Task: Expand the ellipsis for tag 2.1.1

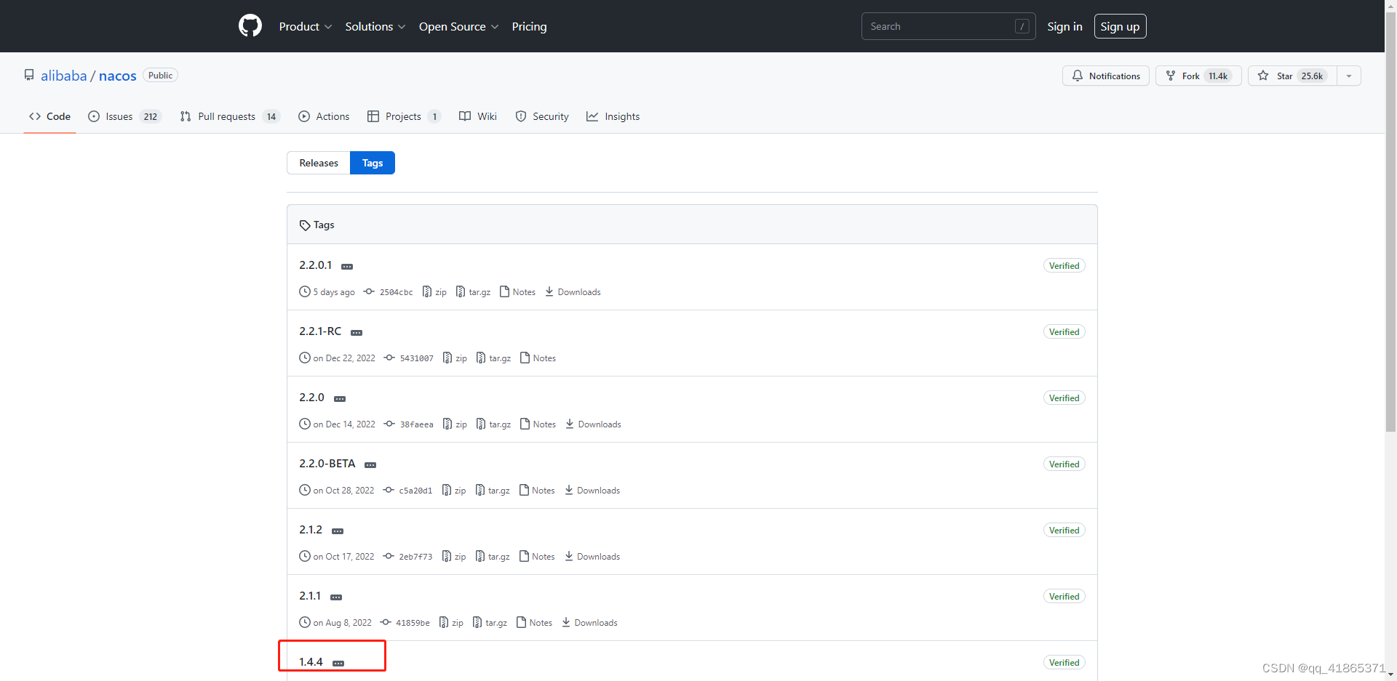Action: point(336,597)
